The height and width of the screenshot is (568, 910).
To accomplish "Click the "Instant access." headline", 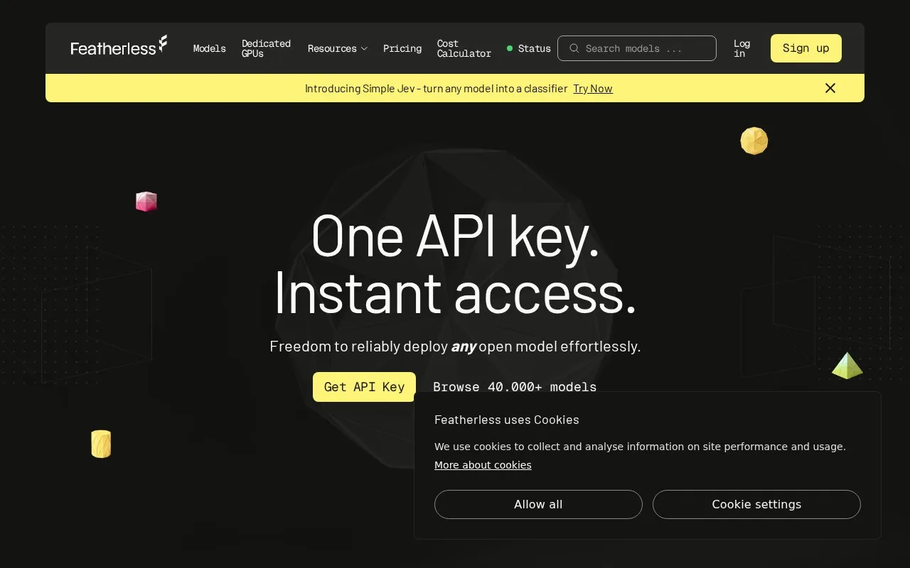I will 455,292.
